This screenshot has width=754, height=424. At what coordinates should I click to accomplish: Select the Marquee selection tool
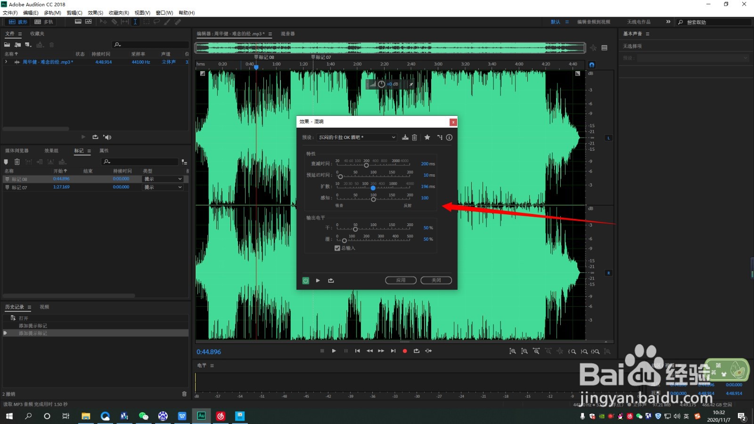pyautogui.click(x=146, y=22)
